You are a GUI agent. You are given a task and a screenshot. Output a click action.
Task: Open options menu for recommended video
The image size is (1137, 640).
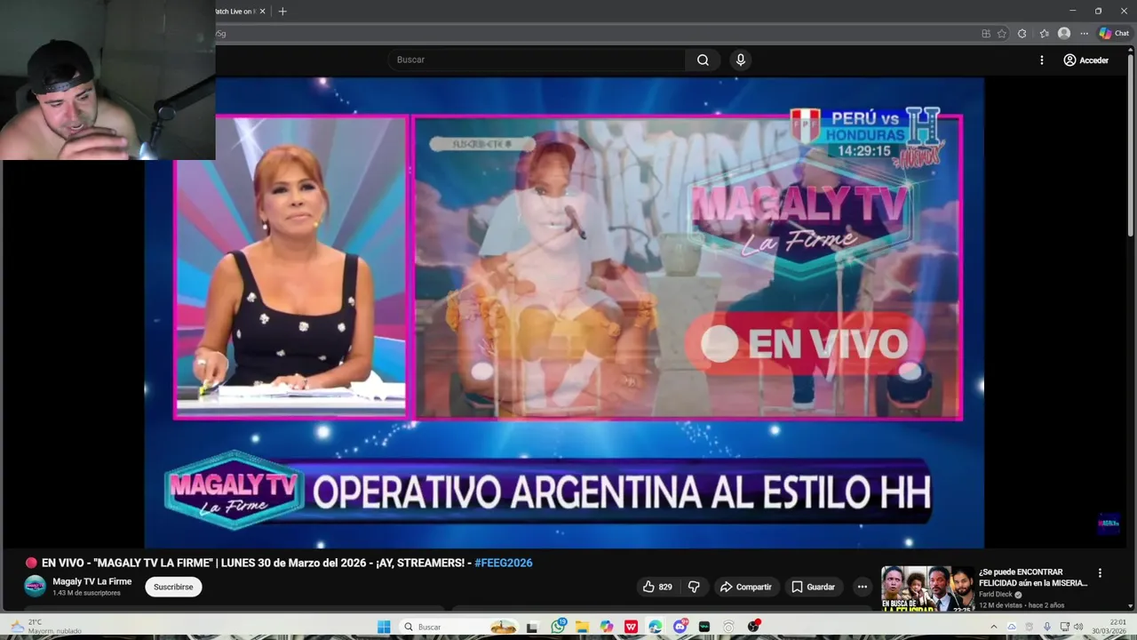[x=1100, y=573]
